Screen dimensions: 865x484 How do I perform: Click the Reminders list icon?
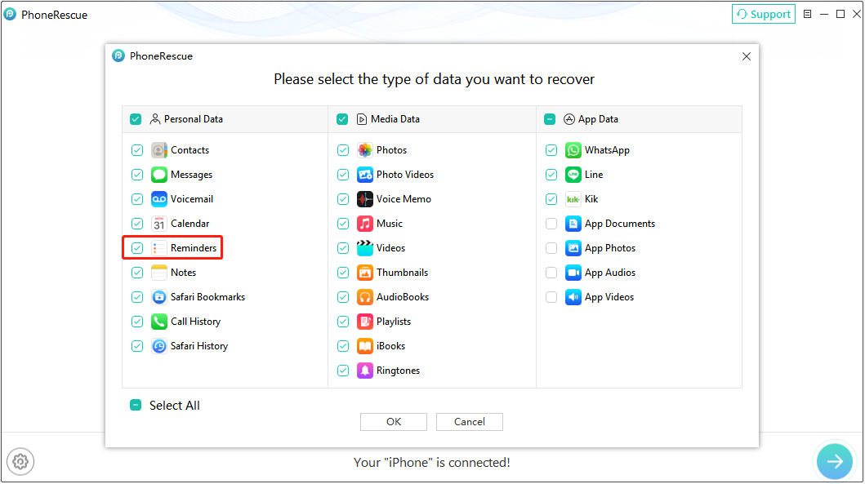(159, 248)
